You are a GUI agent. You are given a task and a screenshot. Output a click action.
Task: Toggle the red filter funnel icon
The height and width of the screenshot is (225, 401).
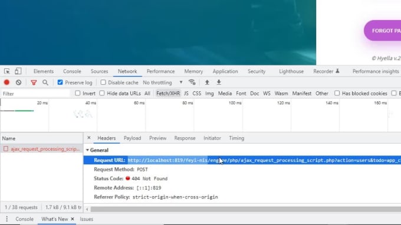pyautogui.click(x=34, y=82)
